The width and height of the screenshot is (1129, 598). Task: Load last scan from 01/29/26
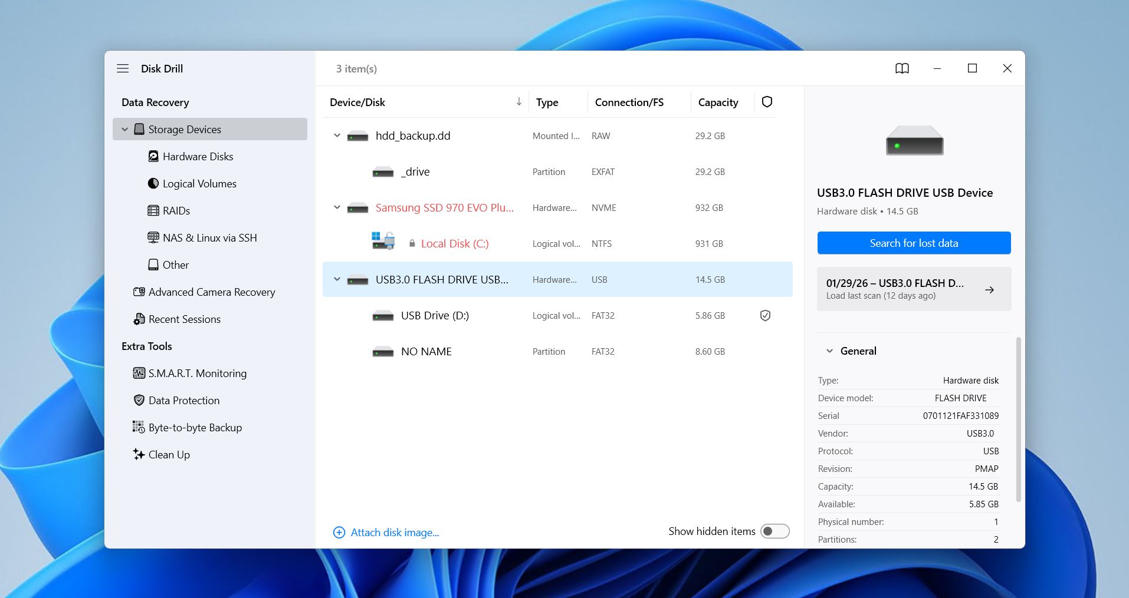[x=914, y=289]
